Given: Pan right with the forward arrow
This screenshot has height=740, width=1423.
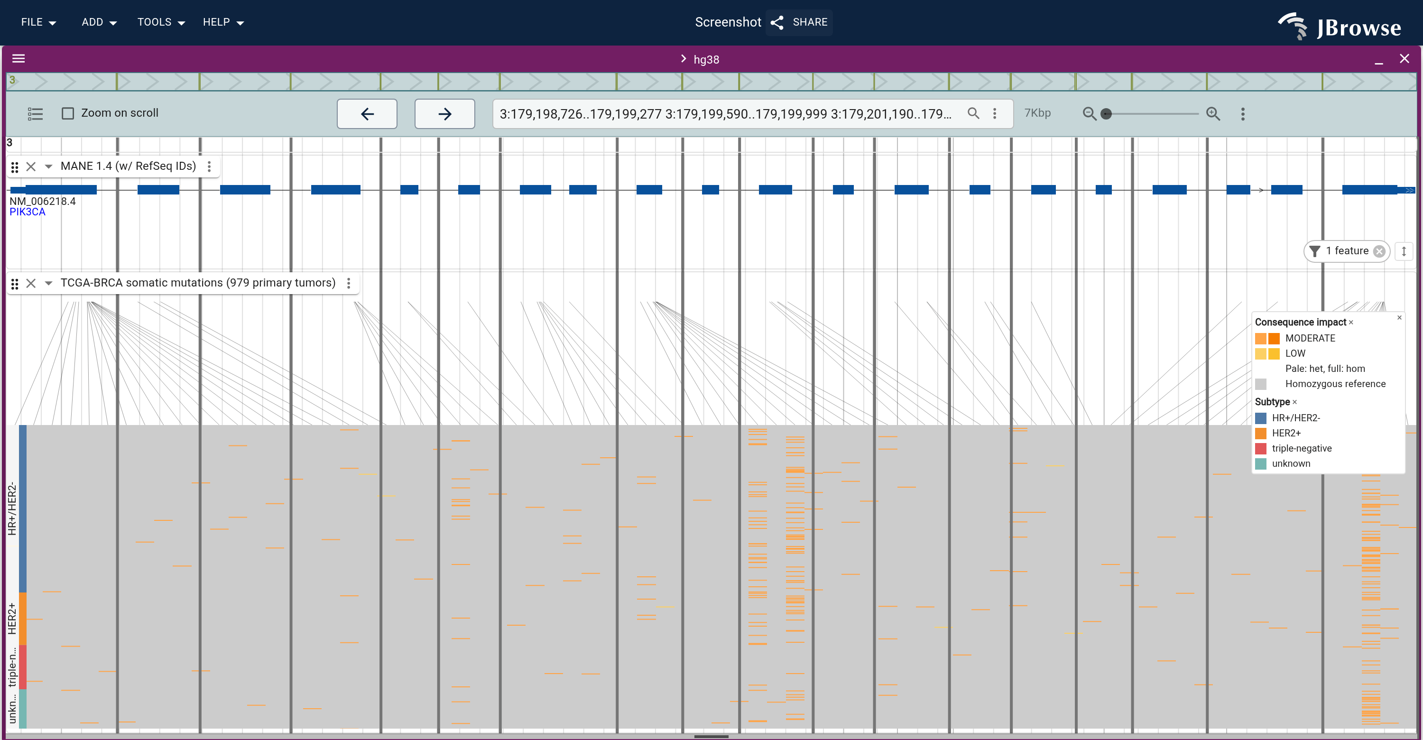Looking at the screenshot, I should pos(445,114).
